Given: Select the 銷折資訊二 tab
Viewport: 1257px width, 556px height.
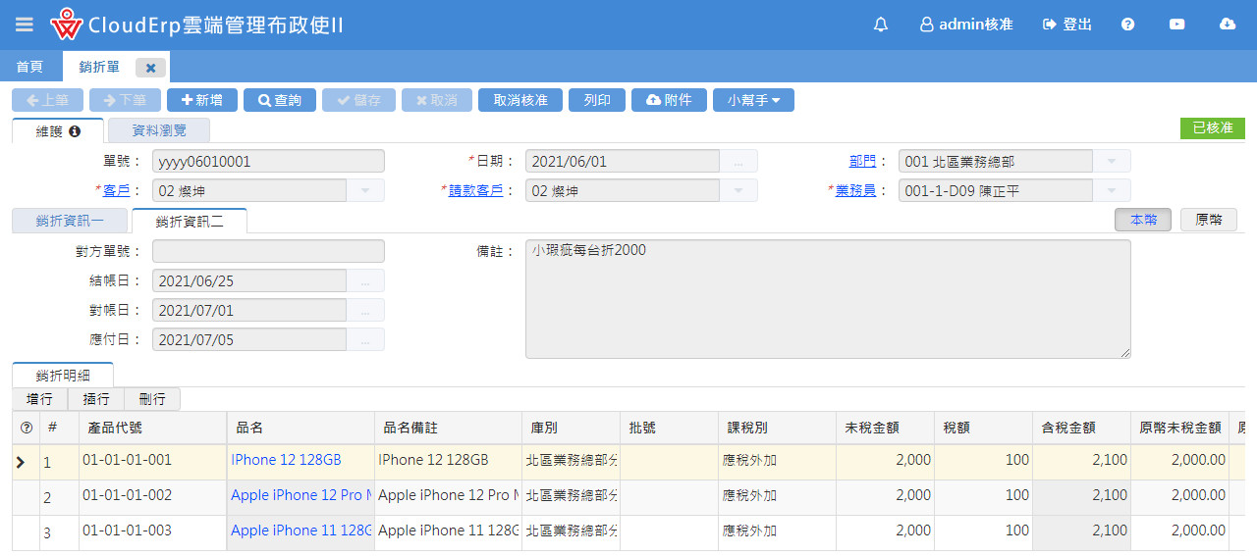Looking at the screenshot, I should coord(190,221).
